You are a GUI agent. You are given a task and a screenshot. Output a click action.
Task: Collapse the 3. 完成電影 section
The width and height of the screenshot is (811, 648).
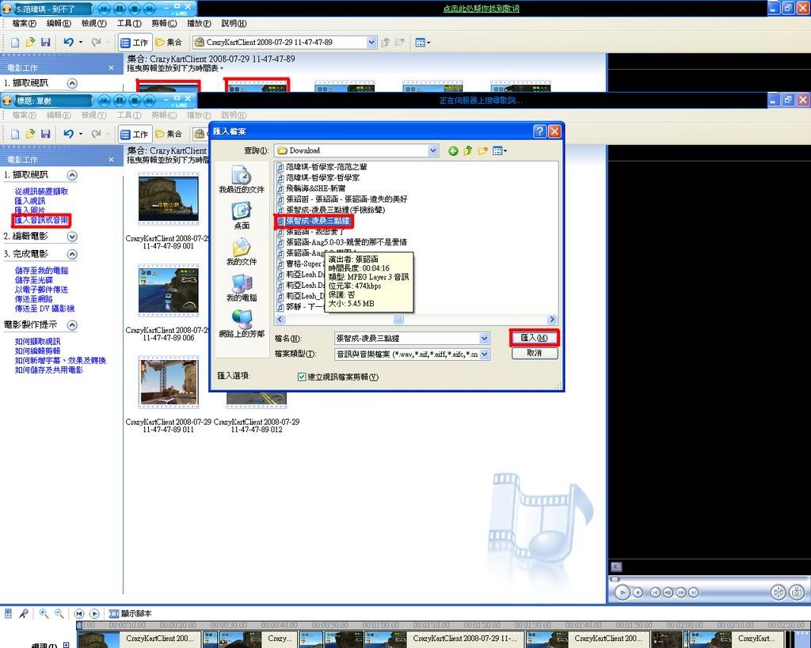72,254
